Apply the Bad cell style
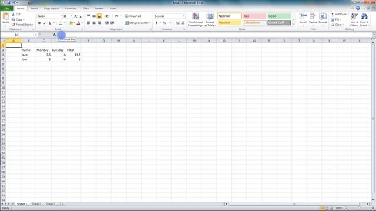This screenshot has height=211, width=376. [x=254, y=16]
